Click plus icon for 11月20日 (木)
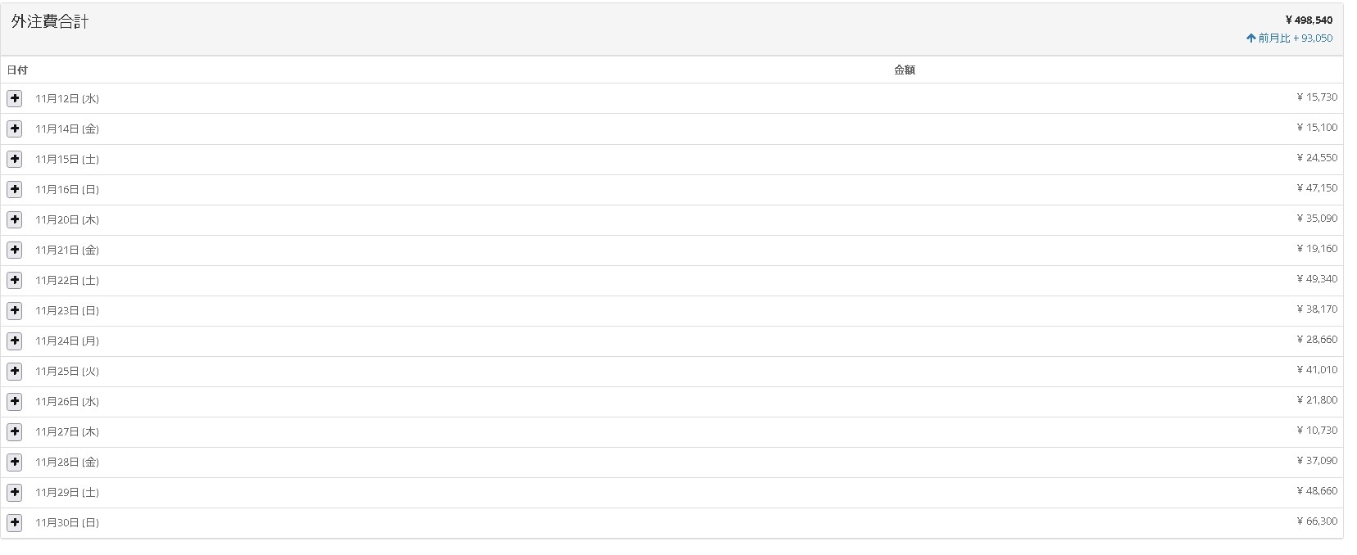 click(15, 219)
